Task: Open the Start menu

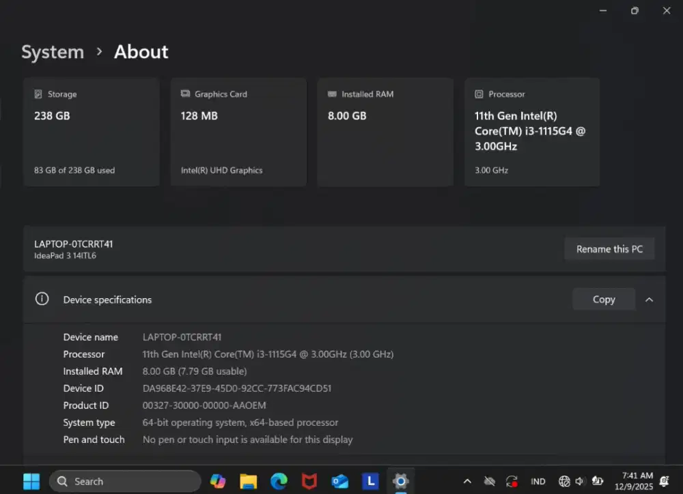Action: [x=31, y=481]
